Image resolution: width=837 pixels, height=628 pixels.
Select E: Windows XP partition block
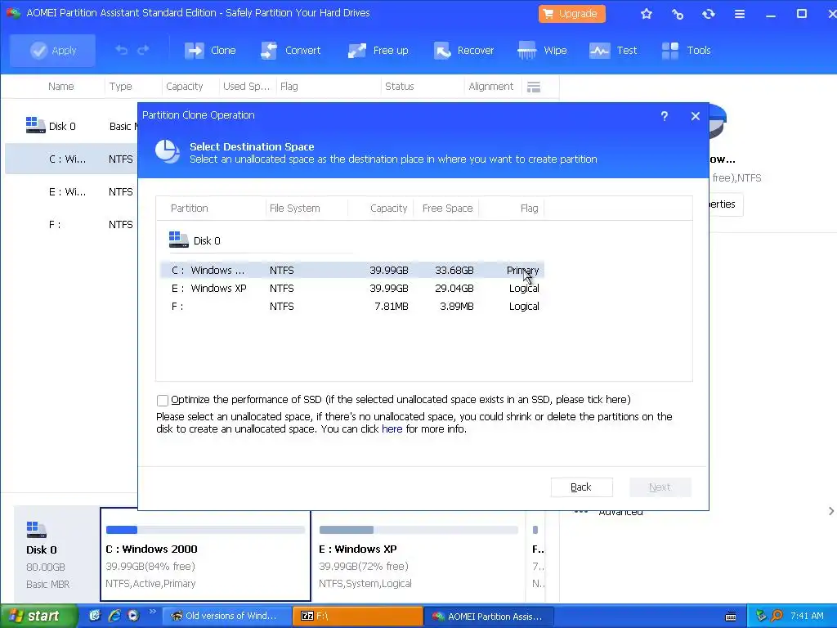coord(419,554)
